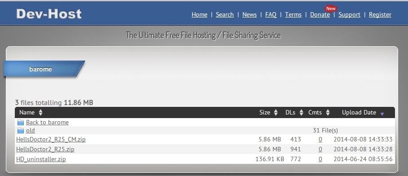Click the folder icon beside Back to barome
The height and width of the screenshot is (176, 408).
pos(21,123)
